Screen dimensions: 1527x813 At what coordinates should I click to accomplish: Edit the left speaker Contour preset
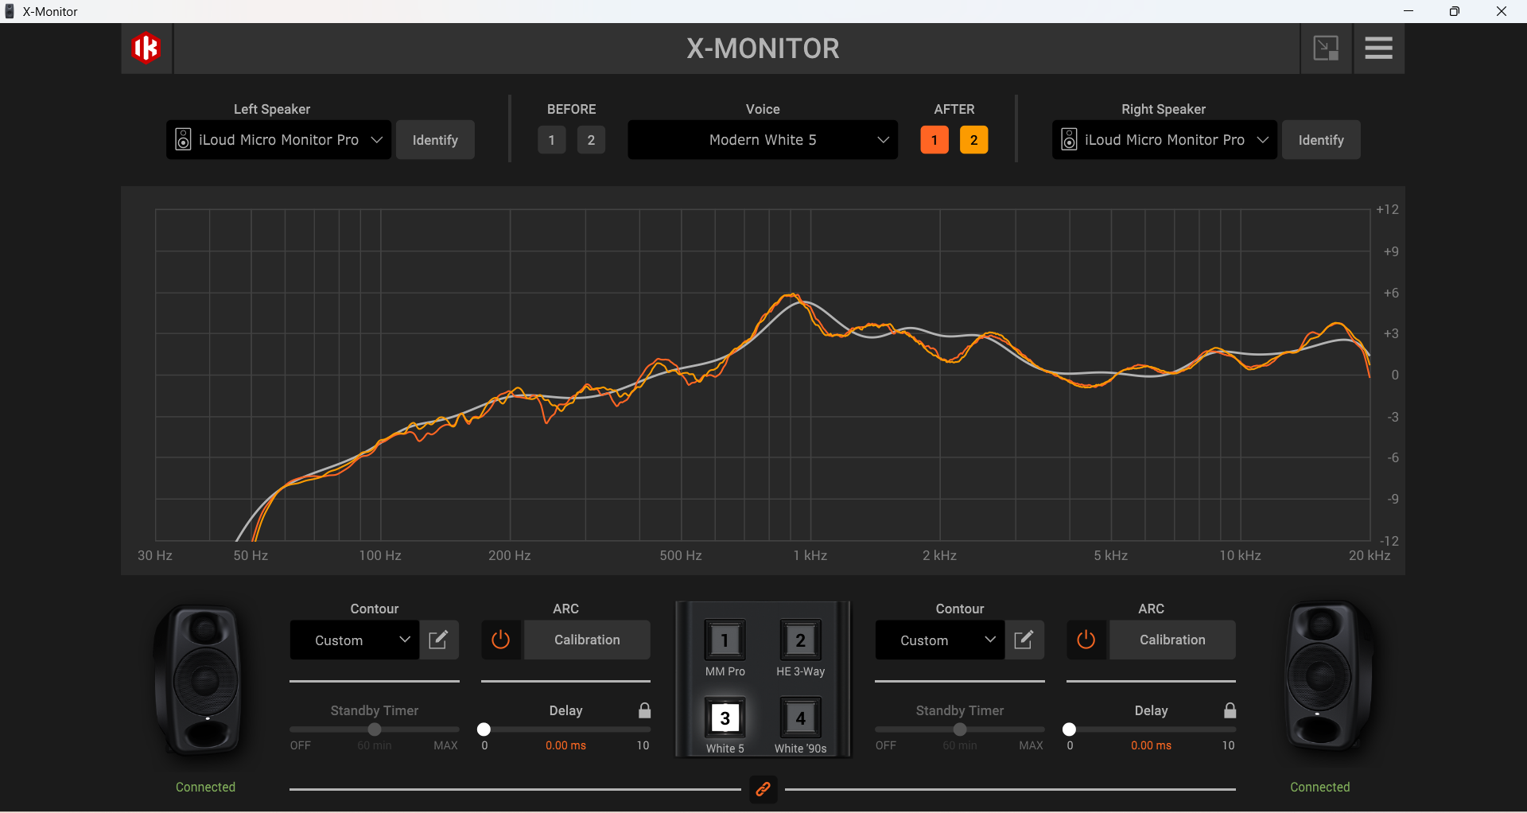tap(438, 640)
